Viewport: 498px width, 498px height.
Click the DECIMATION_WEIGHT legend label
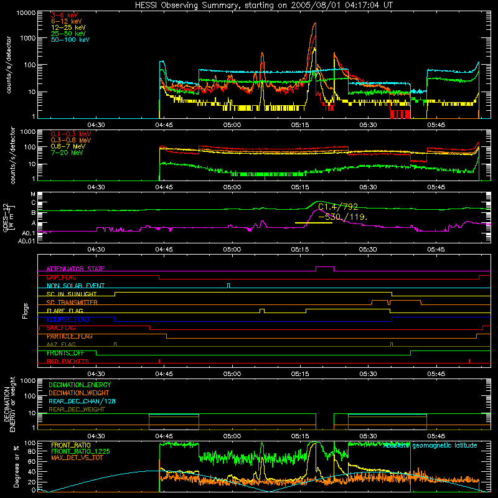79,393
